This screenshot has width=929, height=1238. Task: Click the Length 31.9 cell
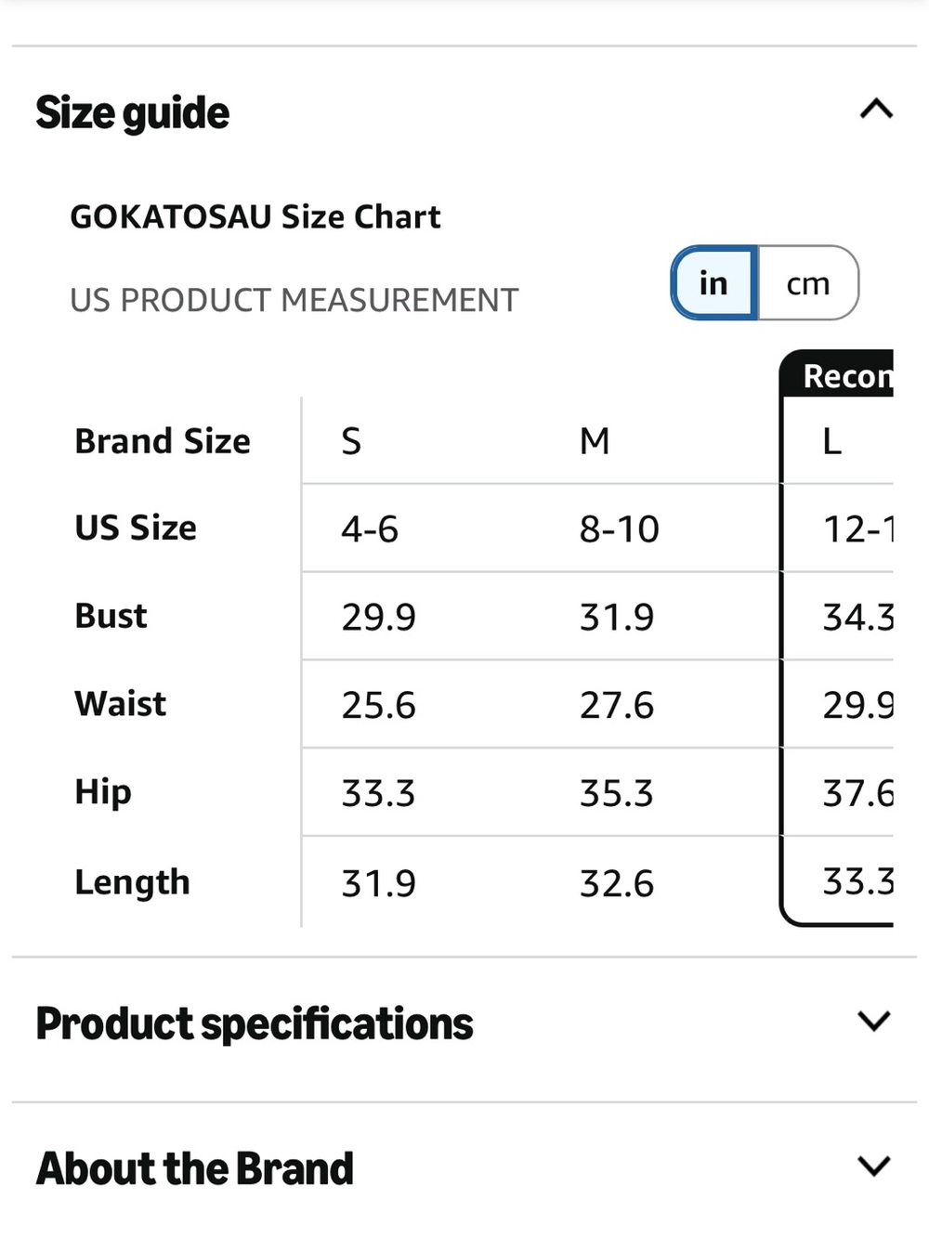click(x=378, y=884)
